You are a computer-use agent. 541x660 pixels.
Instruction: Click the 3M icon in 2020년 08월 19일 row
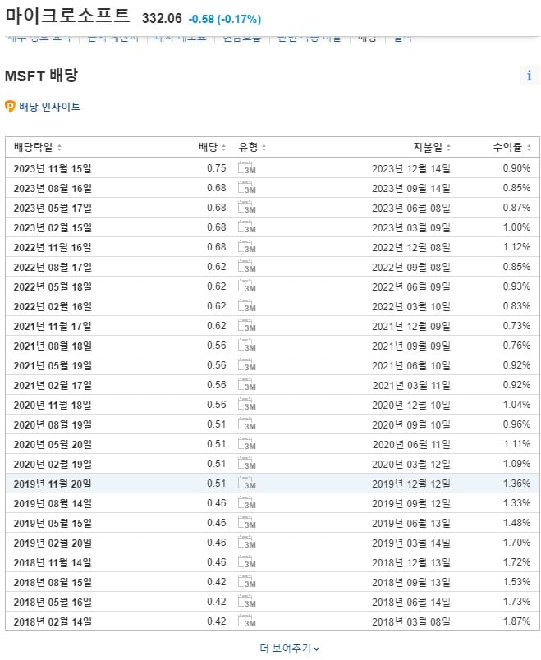(247, 424)
